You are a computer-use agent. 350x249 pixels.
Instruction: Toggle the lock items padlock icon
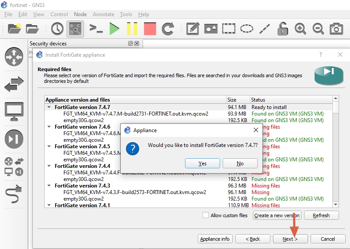283,29
